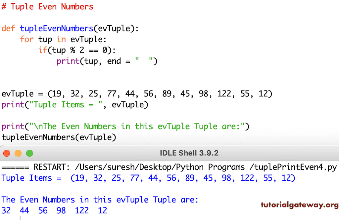The height and width of the screenshot is (220, 339).
Task: Select the tupleEvenNumbers function name in code
Action: 56,28
